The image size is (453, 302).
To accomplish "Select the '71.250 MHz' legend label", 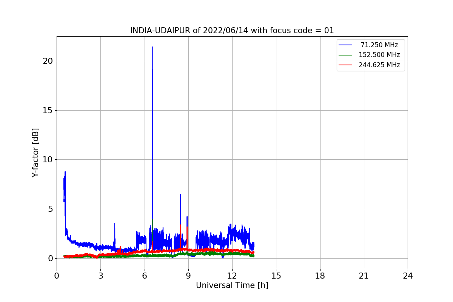I will (379, 45).
